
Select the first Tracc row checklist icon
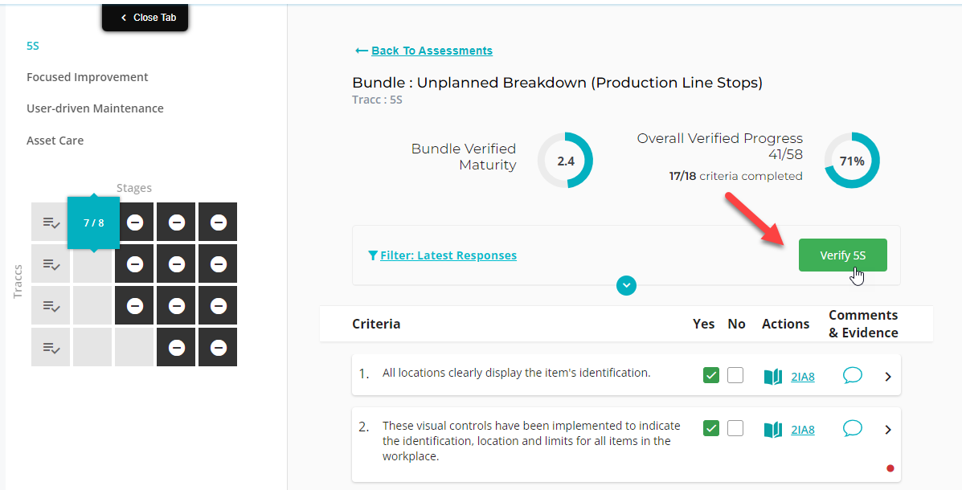point(51,222)
